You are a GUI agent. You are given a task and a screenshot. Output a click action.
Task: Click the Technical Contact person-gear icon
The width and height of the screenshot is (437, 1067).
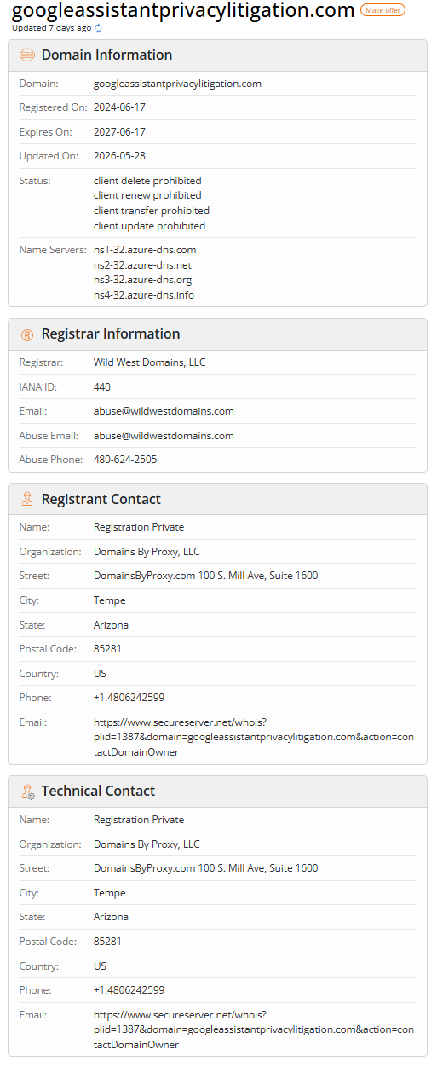(x=27, y=792)
